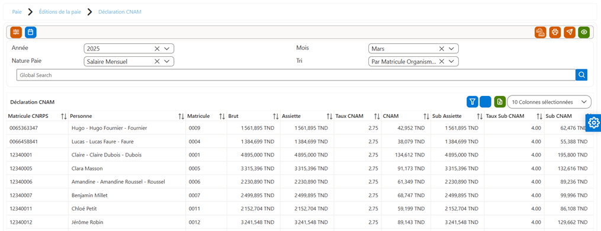Clear the Tri Par Matricule selection
This screenshot has height=231, width=601.
[442, 61]
